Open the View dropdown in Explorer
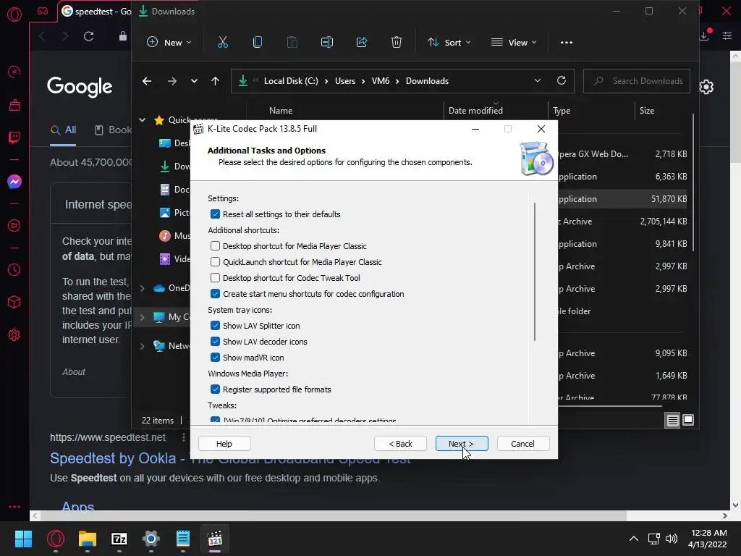This screenshot has width=741, height=556. click(x=514, y=43)
